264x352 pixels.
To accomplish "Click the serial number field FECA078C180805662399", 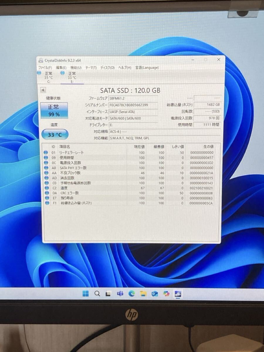I will point(133,105).
